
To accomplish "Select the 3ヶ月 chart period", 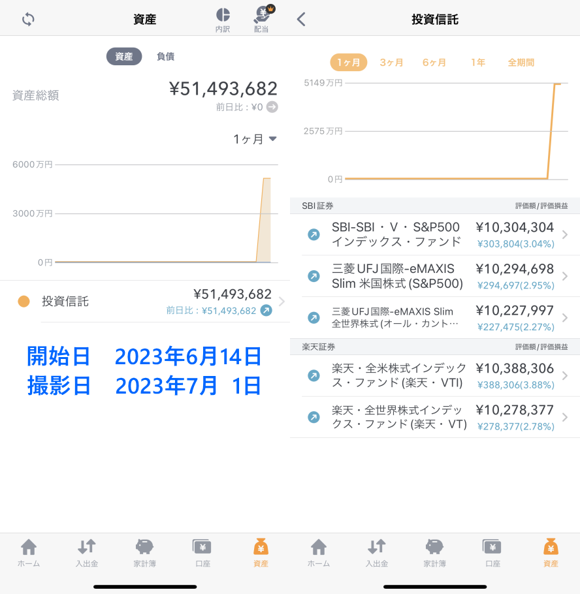I will click(x=392, y=62).
